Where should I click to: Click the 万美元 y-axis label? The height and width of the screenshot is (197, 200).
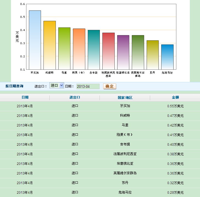click(x=17, y=37)
